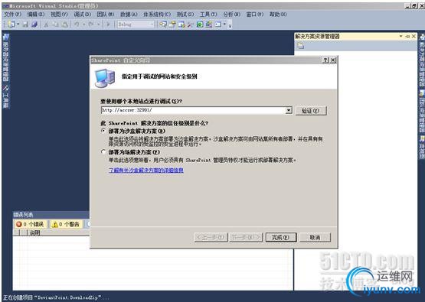Open the 工具箱 Toolbox vertical tab on left
The width and height of the screenshot is (425, 302).
5,96
